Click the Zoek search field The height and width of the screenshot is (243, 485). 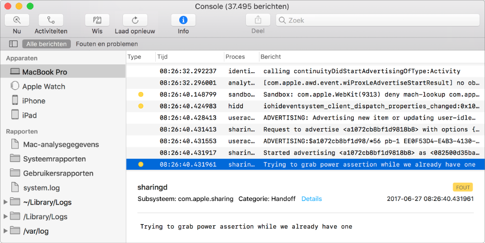[x=378, y=20]
